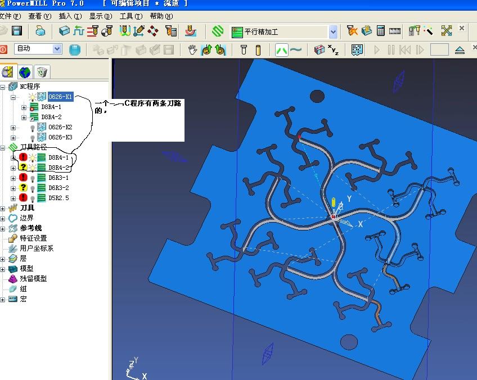
Task: Collapse the NC程序 tree node
Action: pos(2,87)
